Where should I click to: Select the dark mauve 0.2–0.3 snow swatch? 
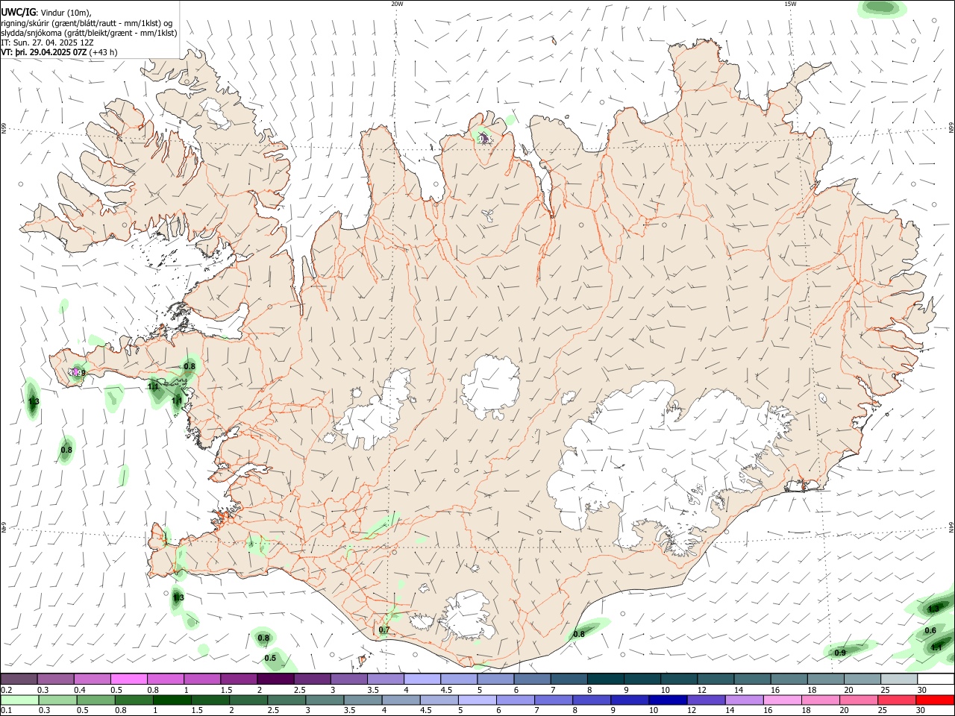point(19,679)
